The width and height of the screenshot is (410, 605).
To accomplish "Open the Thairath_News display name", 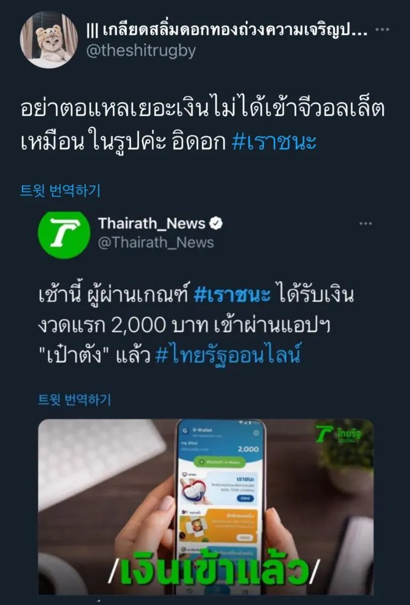I will 152,223.
